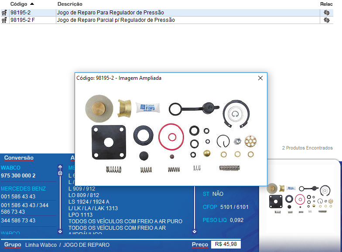This screenshot has height=252, width=342.
Task: Click the Preço label
Action: coord(200,245)
